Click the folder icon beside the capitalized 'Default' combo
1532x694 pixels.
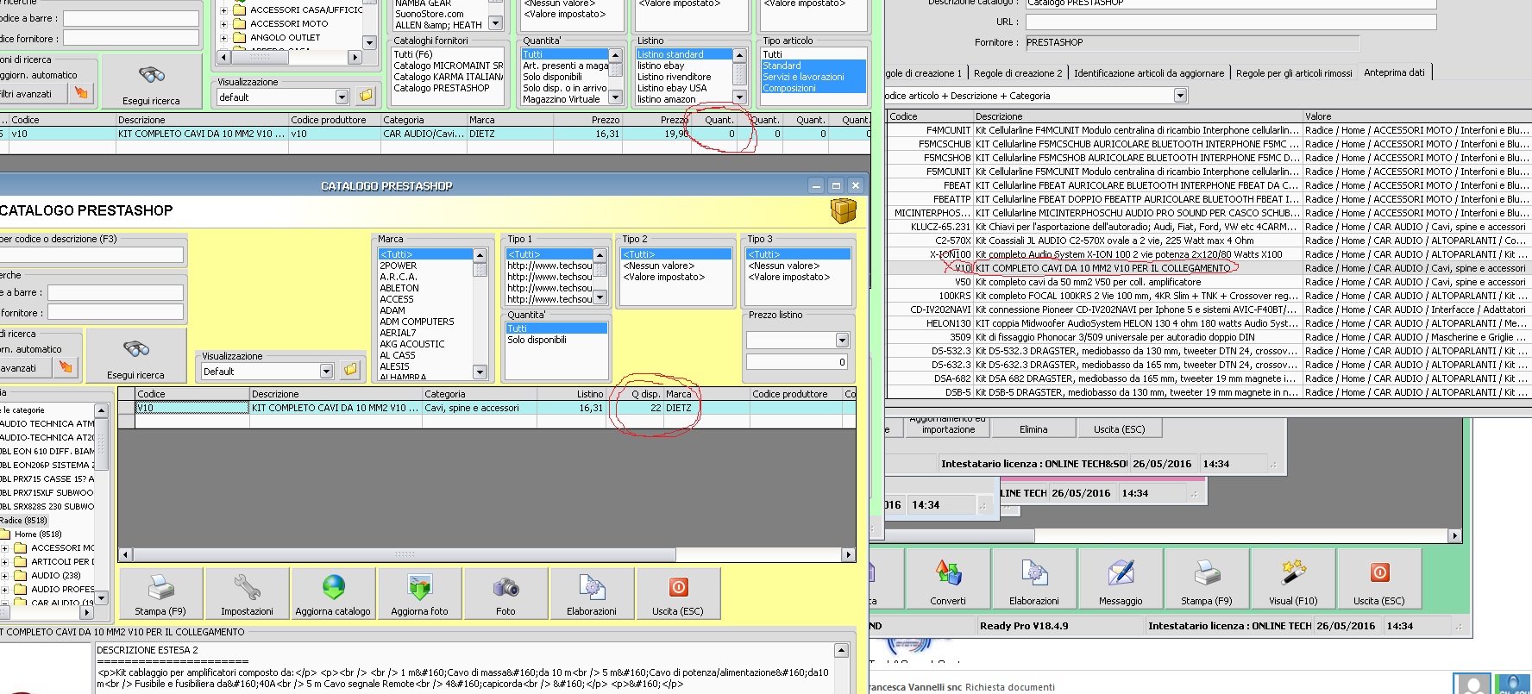[350, 370]
